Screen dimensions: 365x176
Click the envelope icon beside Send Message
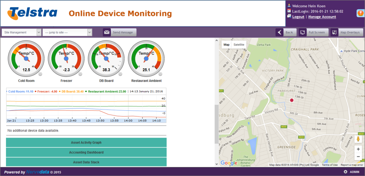pyautogui.click(x=107, y=32)
